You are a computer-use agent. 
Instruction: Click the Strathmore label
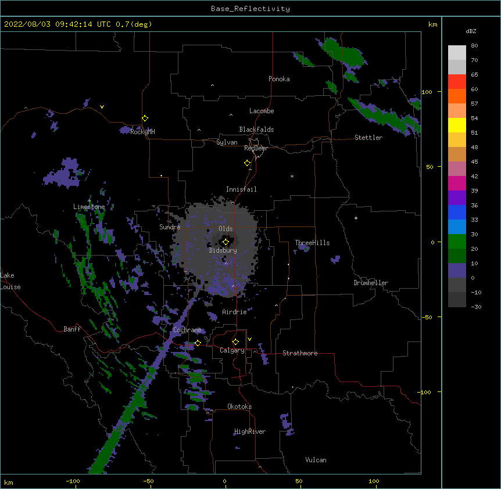[300, 353]
